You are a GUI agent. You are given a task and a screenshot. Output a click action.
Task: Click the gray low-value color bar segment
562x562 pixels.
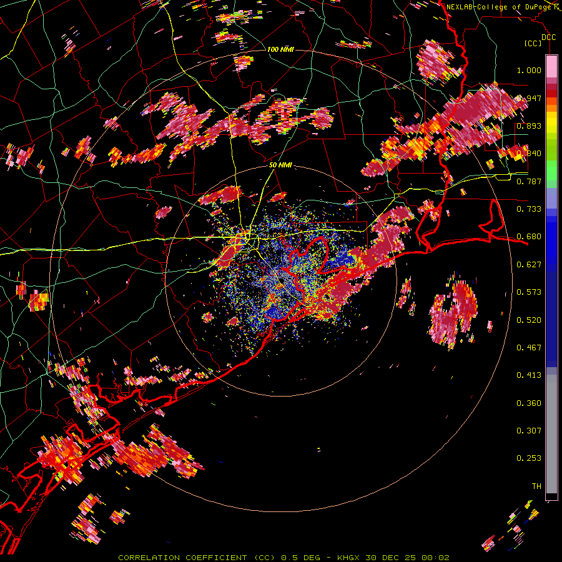pos(551,434)
